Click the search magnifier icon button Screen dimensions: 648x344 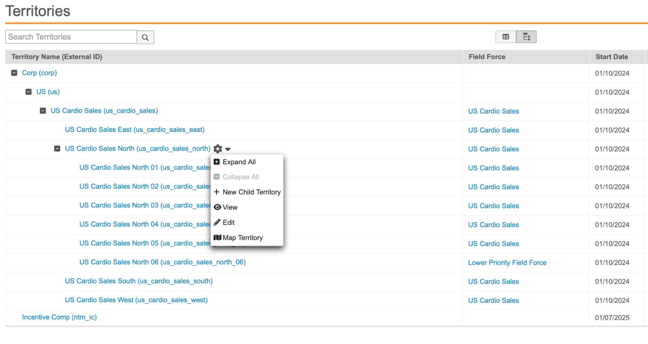tap(145, 37)
